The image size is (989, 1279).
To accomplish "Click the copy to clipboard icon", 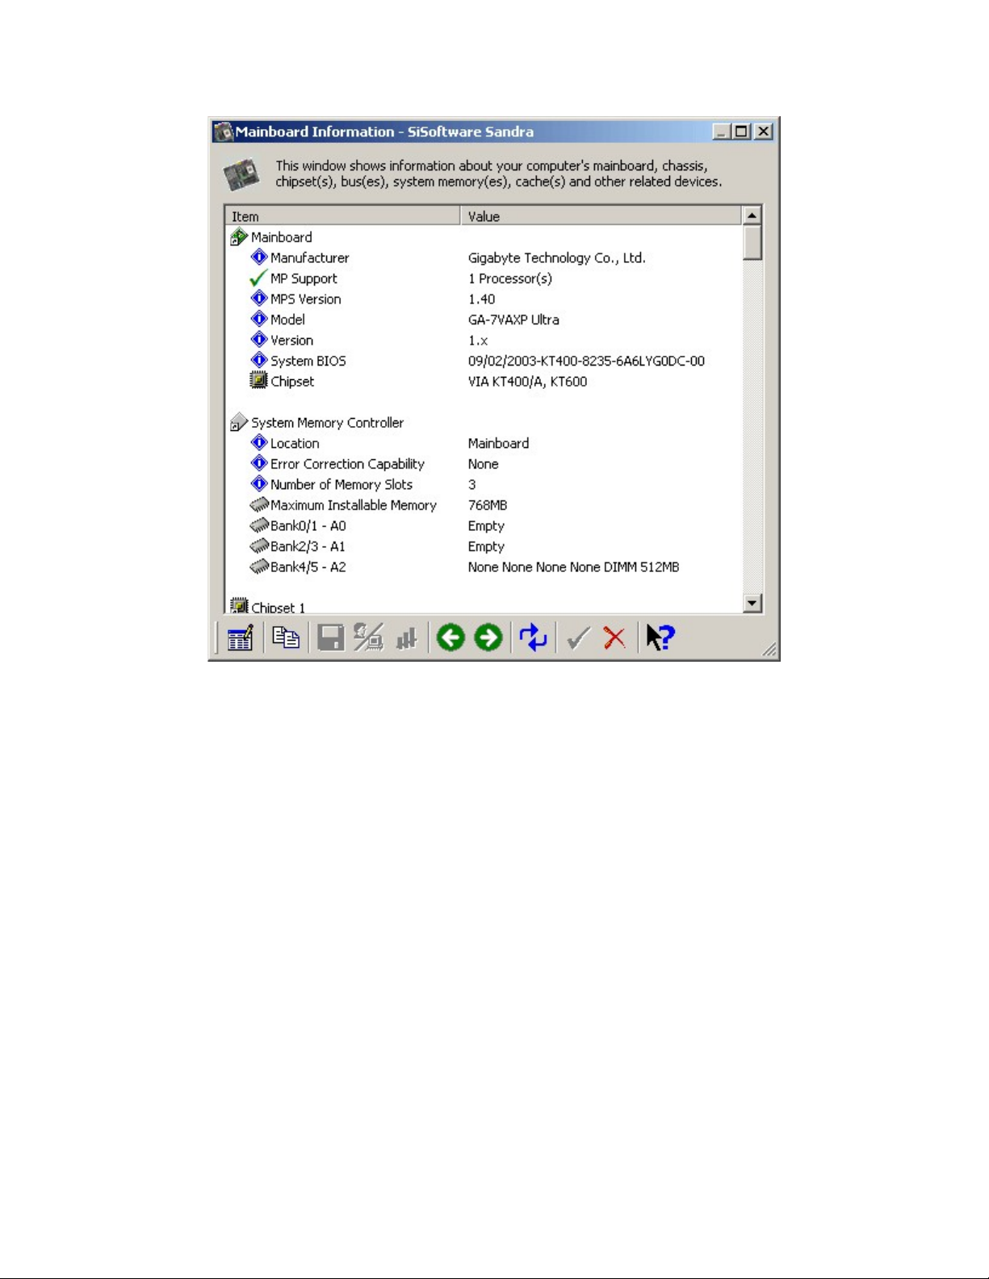I will click(286, 638).
